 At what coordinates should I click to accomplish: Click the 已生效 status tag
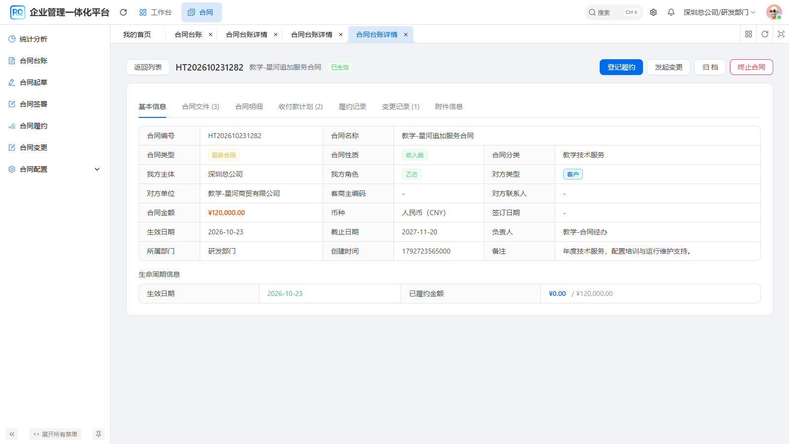click(340, 68)
